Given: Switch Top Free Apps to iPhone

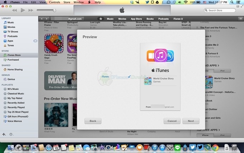Looking at the screenshot, I should [x=205, y=135].
